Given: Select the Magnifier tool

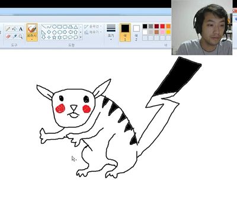Looking at the screenshot, I should 21,36.
